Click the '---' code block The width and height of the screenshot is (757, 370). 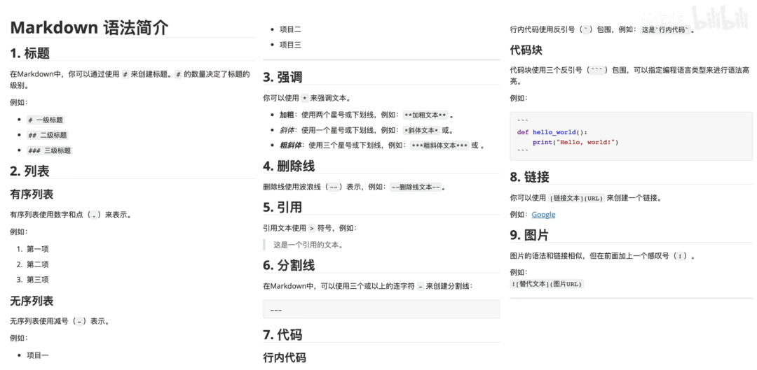click(381, 309)
